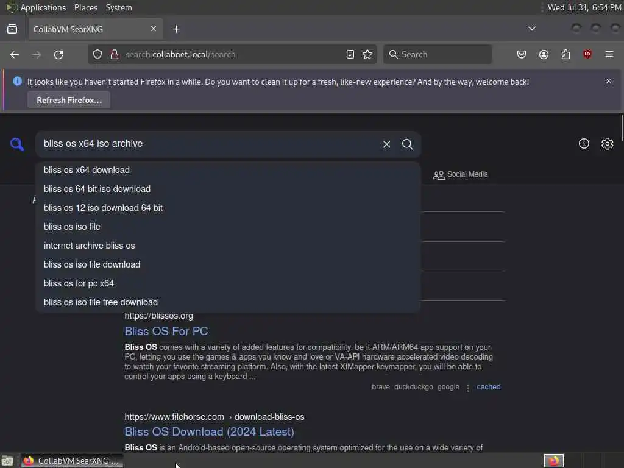The width and height of the screenshot is (624, 468).
Task: Open a new tab with plus
Action: click(x=176, y=29)
